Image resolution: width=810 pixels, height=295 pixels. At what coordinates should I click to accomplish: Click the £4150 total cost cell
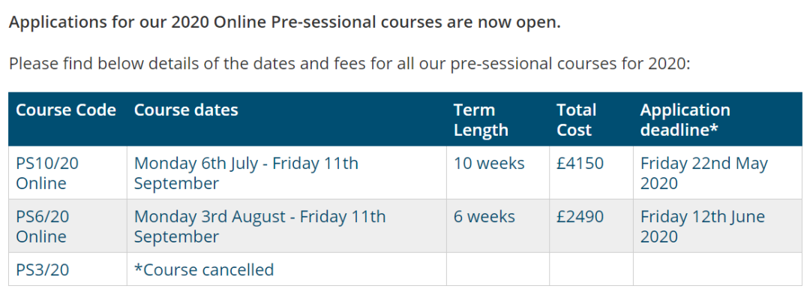pyautogui.click(x=591, y=173)
